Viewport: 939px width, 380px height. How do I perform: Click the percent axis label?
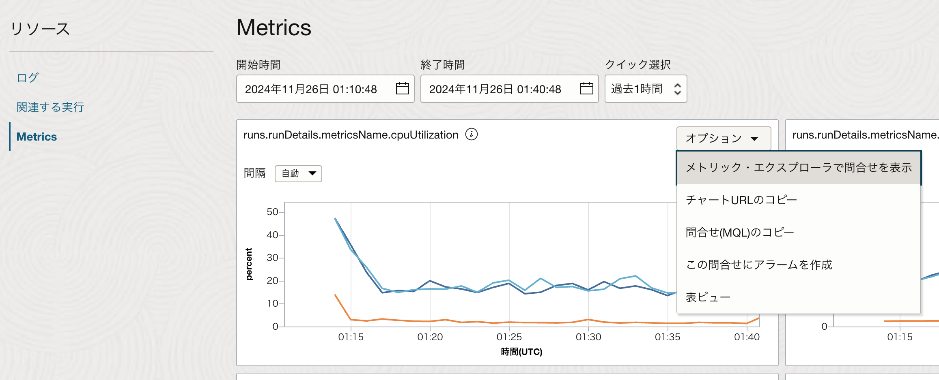pyautogui.click(x=249, y=264)
